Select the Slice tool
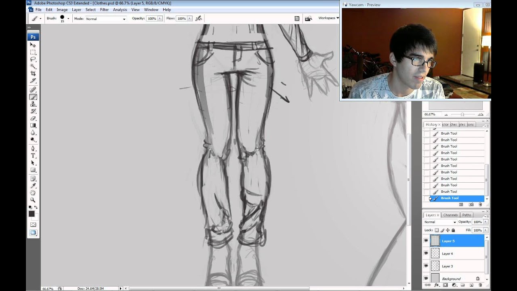517x291 pixels. click(x=33, y=81)
